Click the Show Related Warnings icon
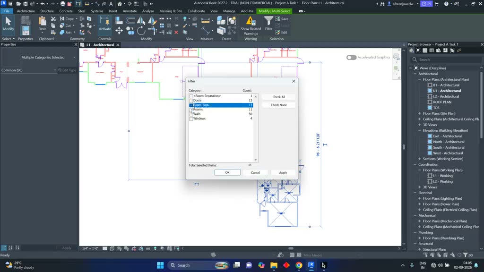The height and width of the screenshot is (272, 484). [251, 21]
